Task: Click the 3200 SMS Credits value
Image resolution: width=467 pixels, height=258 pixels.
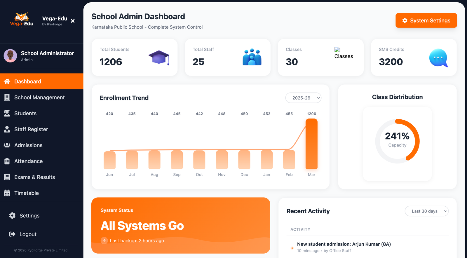Action: [x=391, y=62]
